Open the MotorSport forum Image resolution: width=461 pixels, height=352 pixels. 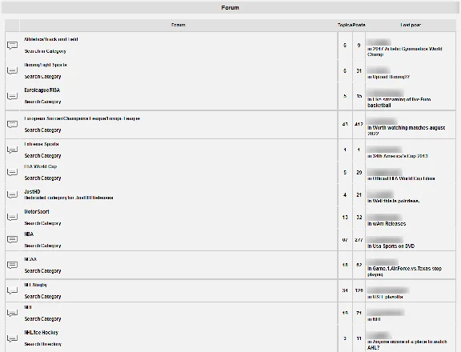[37, 211]
